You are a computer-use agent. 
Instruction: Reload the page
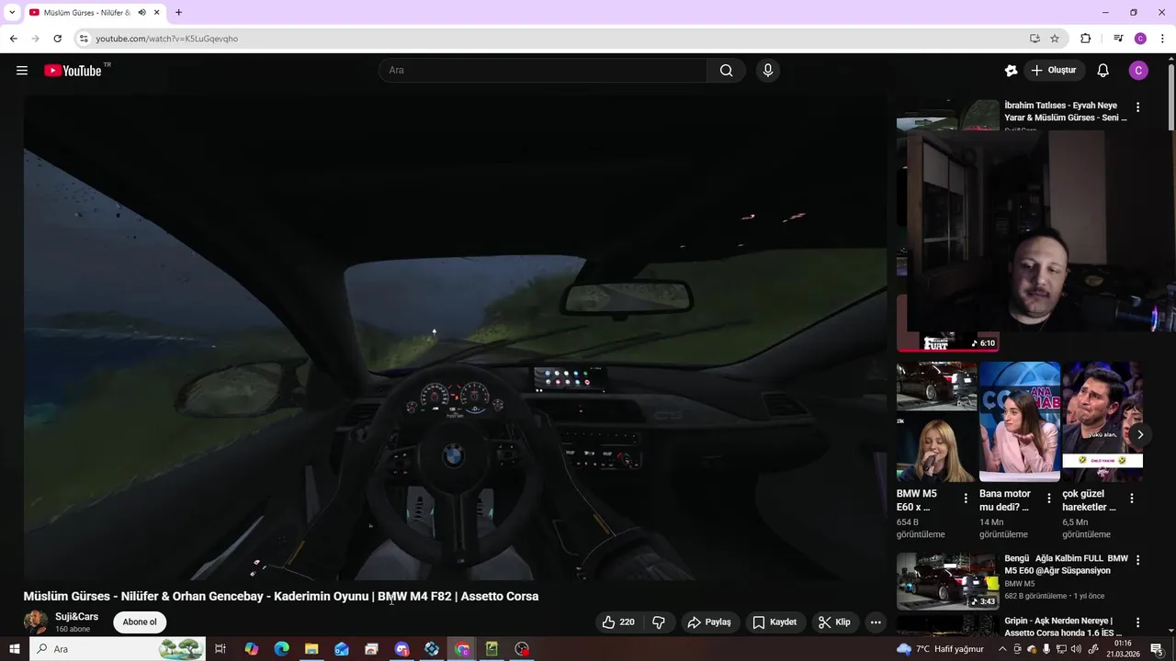[x=57, y=39]
